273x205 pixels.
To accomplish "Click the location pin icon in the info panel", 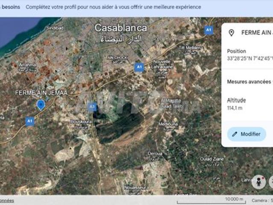I will [x=232, y=33].
